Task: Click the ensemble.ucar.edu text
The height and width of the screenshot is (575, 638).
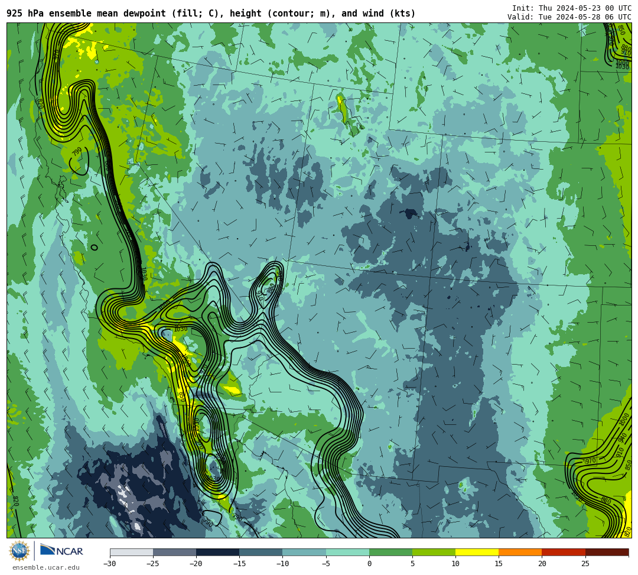Action: (x=45, y=567)
